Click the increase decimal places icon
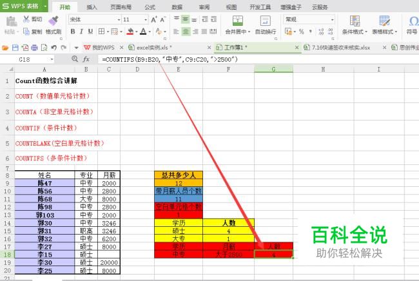The height and width of the screenshot is (281, 419). click(x=321, y=32)
